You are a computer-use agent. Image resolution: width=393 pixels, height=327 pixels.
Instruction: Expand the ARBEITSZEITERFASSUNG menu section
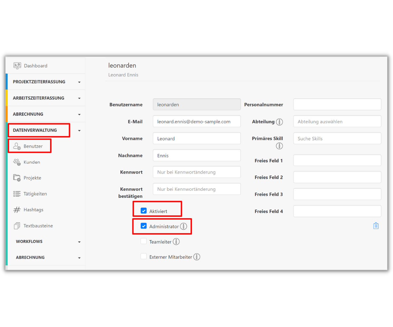click(x=46, y=98)
